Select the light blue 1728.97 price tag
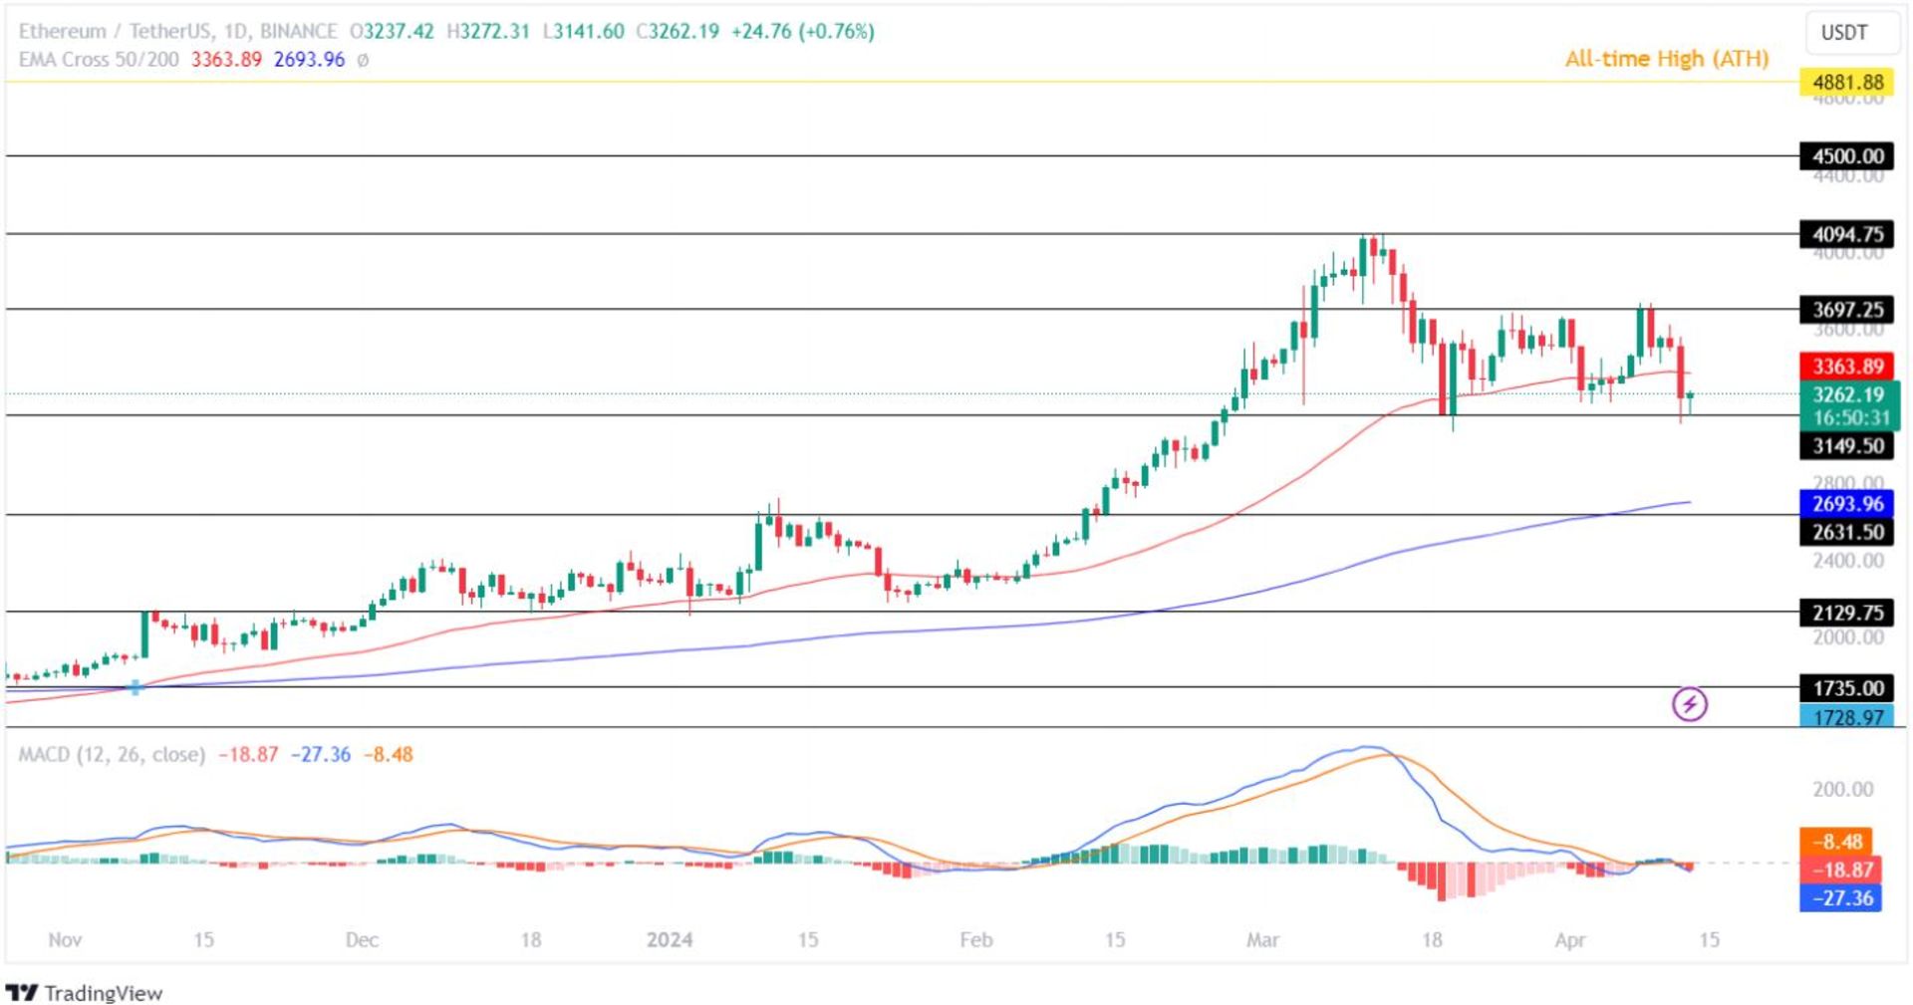This screenshot has height=1005, width=1913. pos(1847,717)
